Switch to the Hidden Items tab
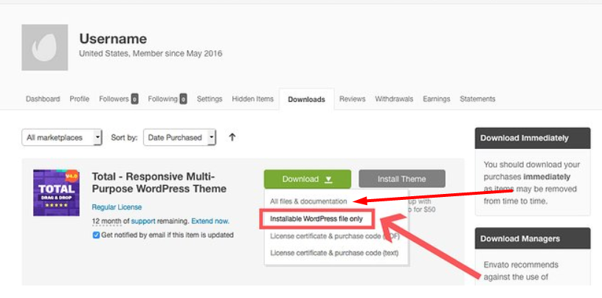Image resolution: width=602 pixels, height=298 pixels. coord(252,99)
